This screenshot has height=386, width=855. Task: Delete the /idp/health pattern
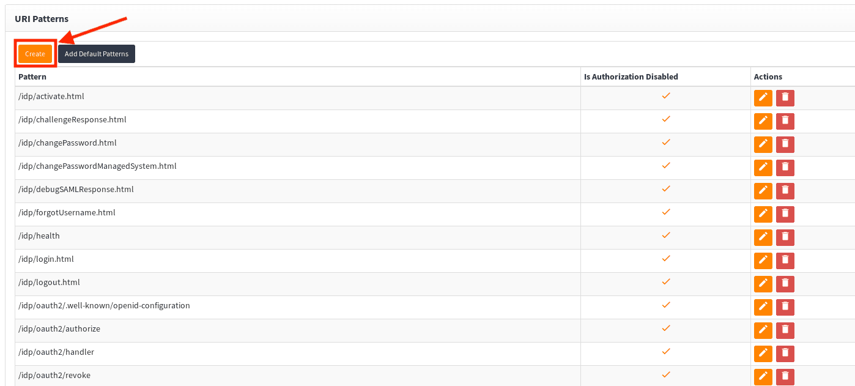(785, 237)
